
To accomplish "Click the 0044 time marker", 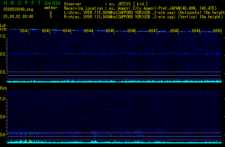I will (x=89, y=31).
